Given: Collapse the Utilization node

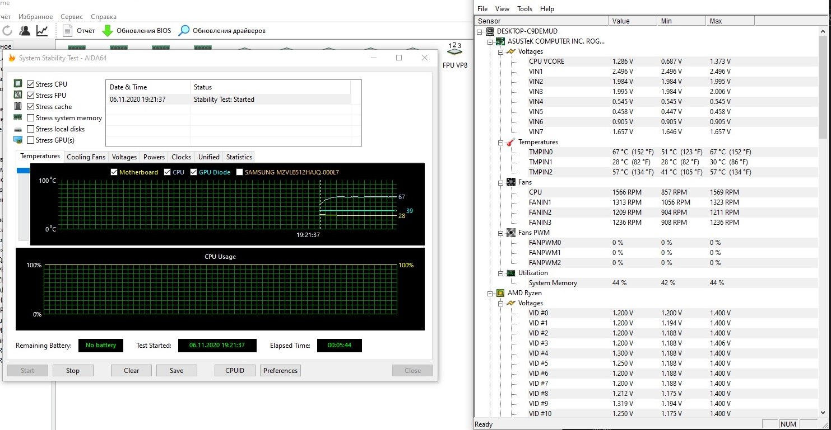Looking at the screenshot, I should pyautogui.click(x=500, y=273).
